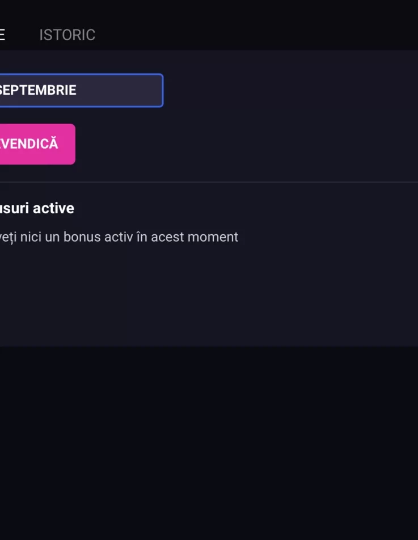
Task: Switch to the ISTORIC tab
Action: pos(67,35)
